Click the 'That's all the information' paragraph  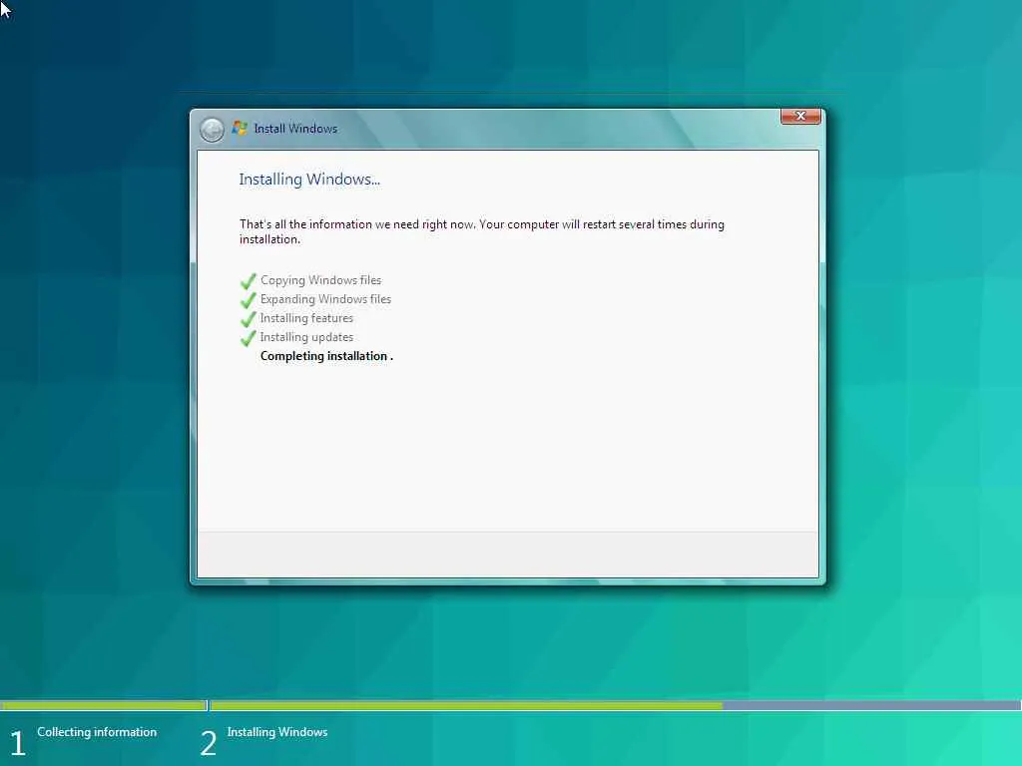pos(482,231)
